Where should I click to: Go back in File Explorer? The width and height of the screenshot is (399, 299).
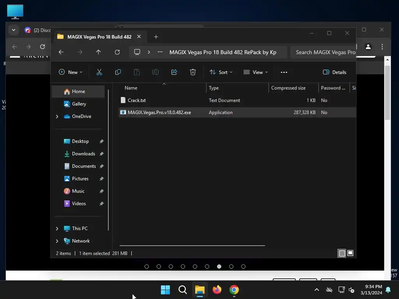[61, 52]
